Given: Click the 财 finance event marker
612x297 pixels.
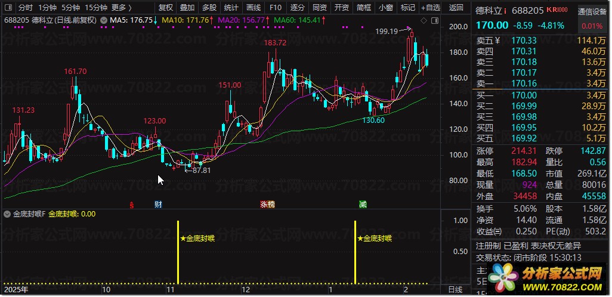Looking at the screenshot, I should [158, 204].
